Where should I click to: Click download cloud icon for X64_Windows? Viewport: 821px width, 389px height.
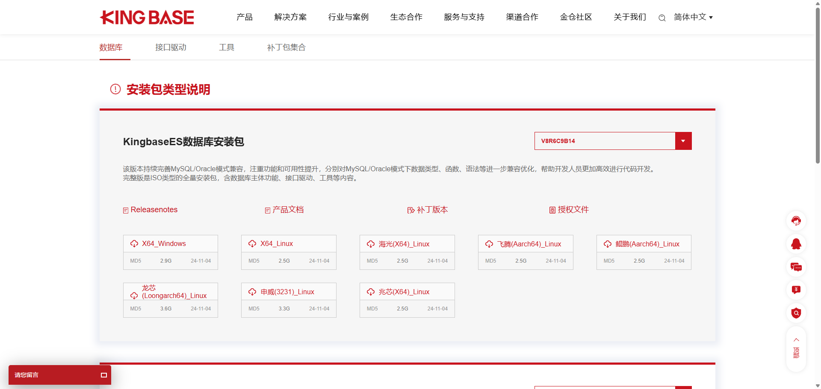(134, 244)
